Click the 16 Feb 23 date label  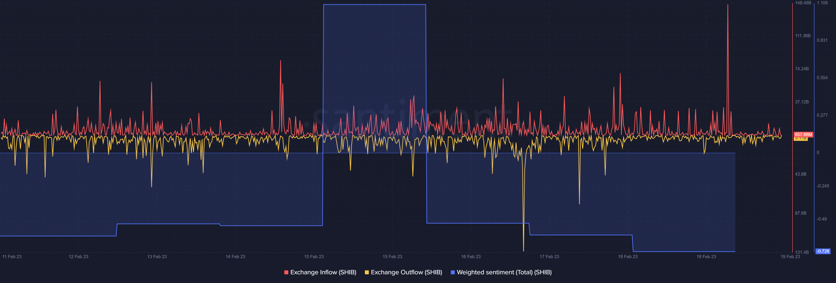[471, 257]
